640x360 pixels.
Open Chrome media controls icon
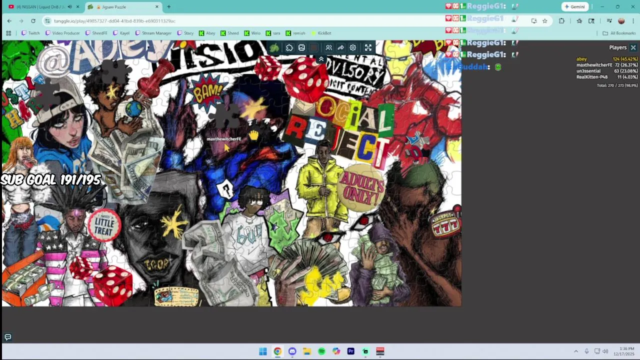(609, 21)
